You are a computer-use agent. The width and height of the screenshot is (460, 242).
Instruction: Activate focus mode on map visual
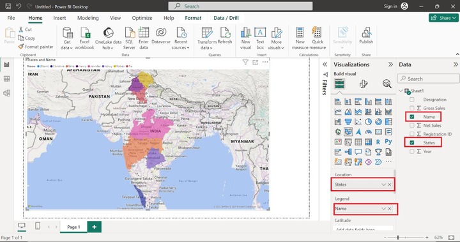255,62
